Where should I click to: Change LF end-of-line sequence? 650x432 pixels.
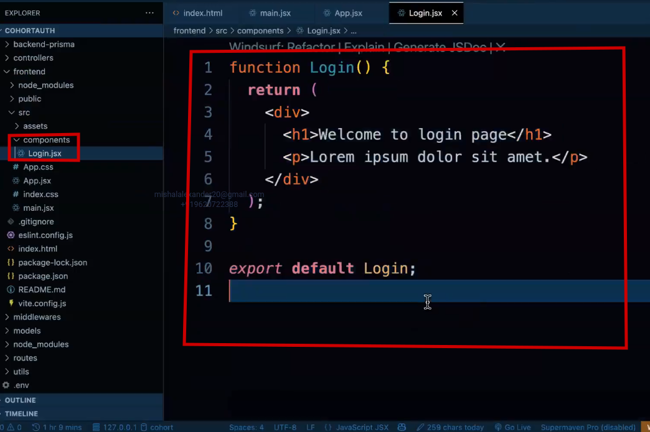click(311, 428)
